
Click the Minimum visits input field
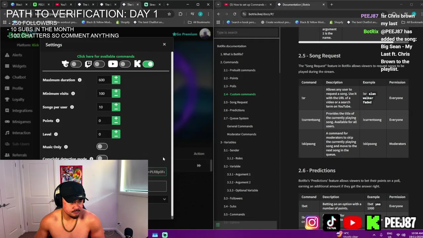point(104,94)
